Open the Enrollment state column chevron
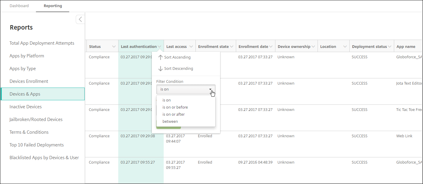This screenshot has height=184, width=423. (231, 47)
